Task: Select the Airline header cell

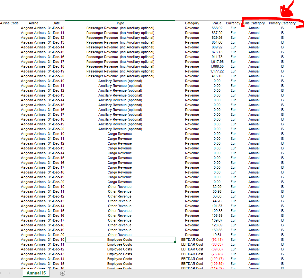Action: (33, 23)
